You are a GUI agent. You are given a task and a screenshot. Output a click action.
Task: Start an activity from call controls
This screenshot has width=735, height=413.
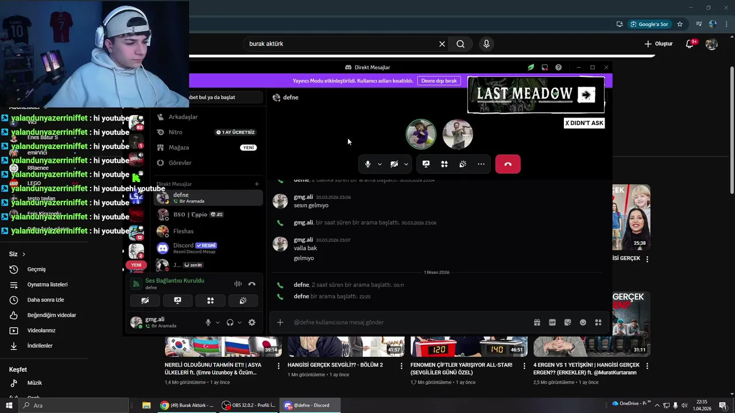pos(444,164)
